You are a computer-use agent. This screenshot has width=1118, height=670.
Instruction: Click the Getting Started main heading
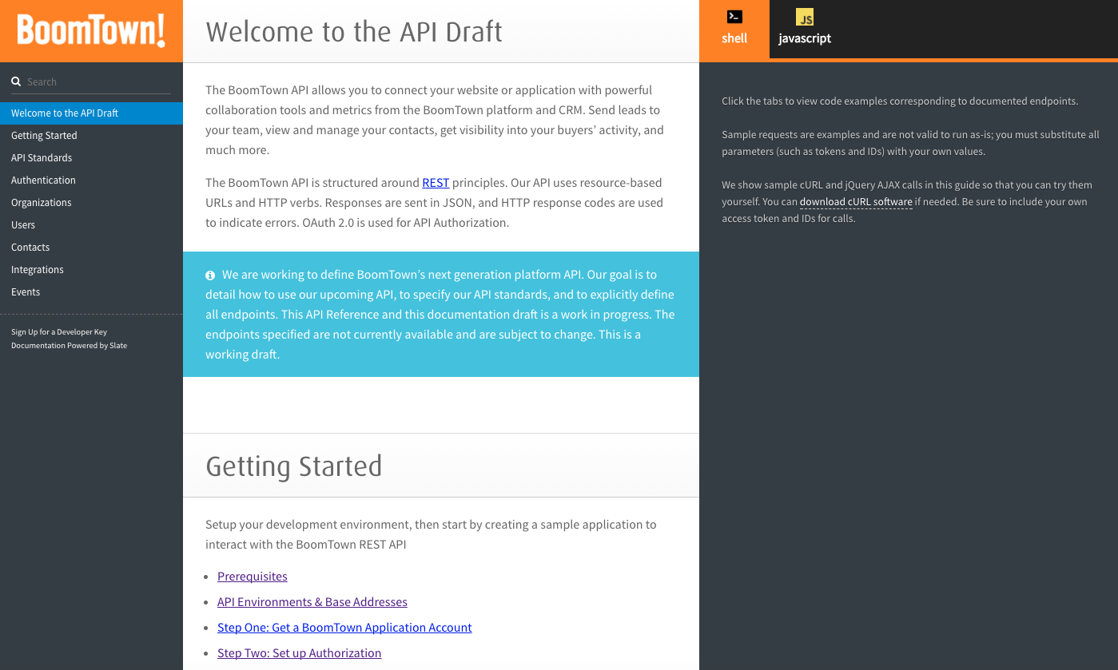(x=294, y=466)
